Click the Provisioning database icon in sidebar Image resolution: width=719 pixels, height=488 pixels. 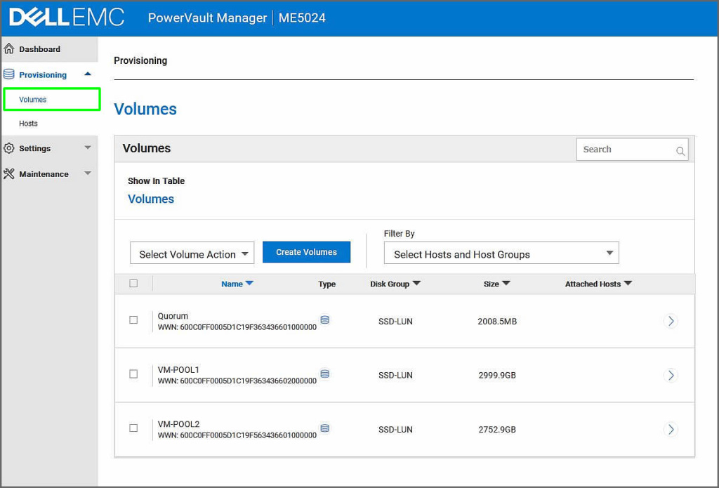tap(9, 74)
